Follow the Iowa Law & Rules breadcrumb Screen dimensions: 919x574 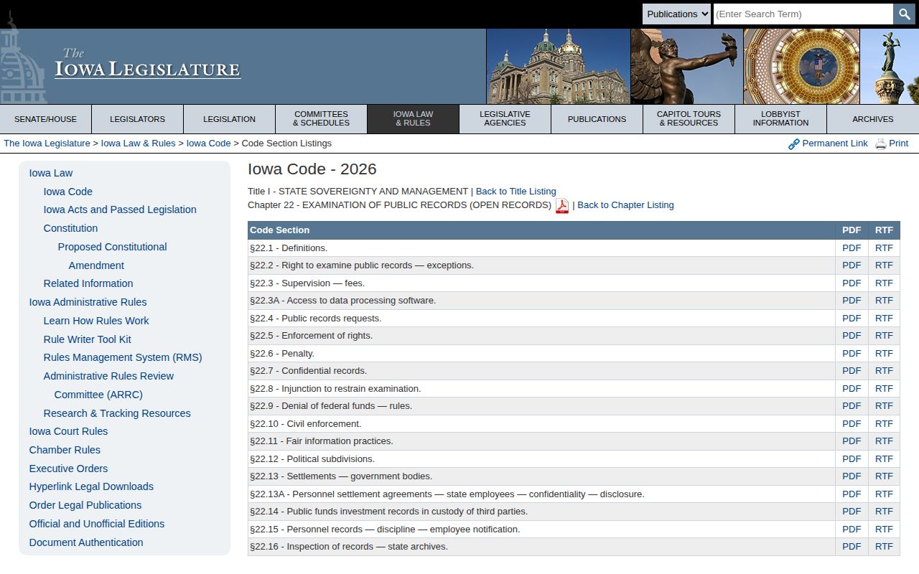(x=139, y=143)
